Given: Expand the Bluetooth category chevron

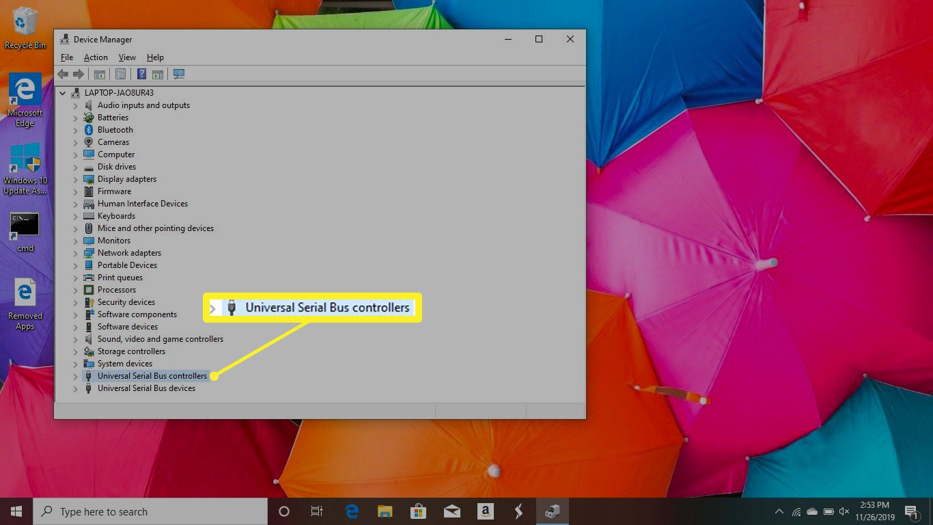Looking at the screenshot, I should (x=76, y=130).
